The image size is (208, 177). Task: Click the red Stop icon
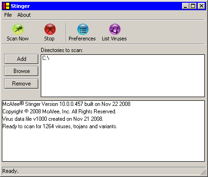[x=50, y=29]
